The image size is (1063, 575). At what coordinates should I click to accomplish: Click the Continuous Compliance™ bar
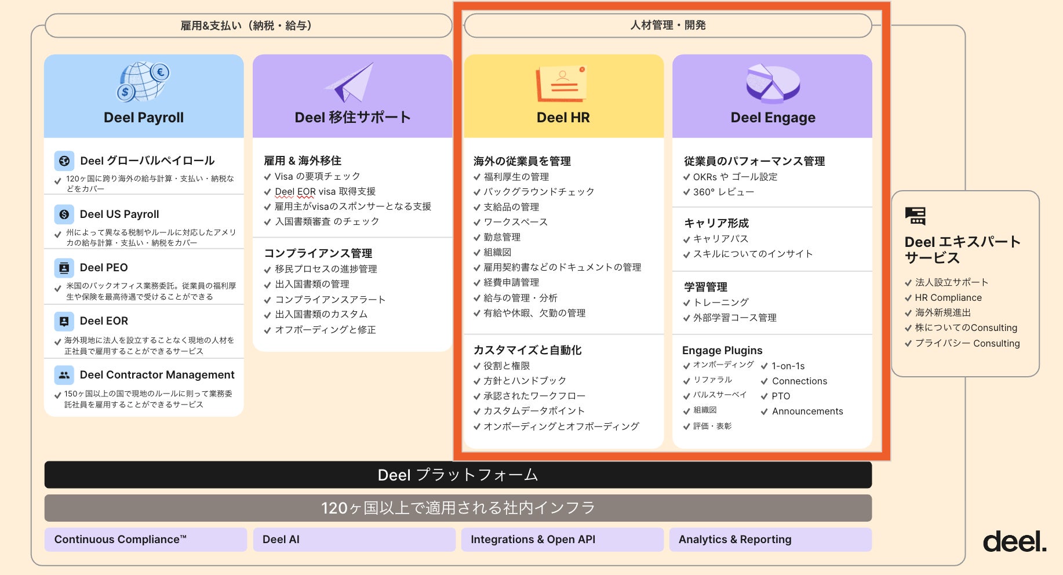pyautogui.click(x=146, y=540)
